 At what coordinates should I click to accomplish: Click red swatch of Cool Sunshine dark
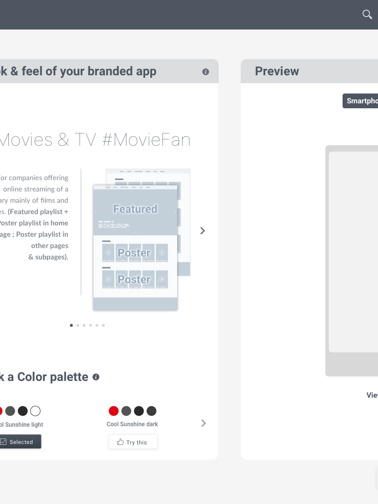coord(114,411)
